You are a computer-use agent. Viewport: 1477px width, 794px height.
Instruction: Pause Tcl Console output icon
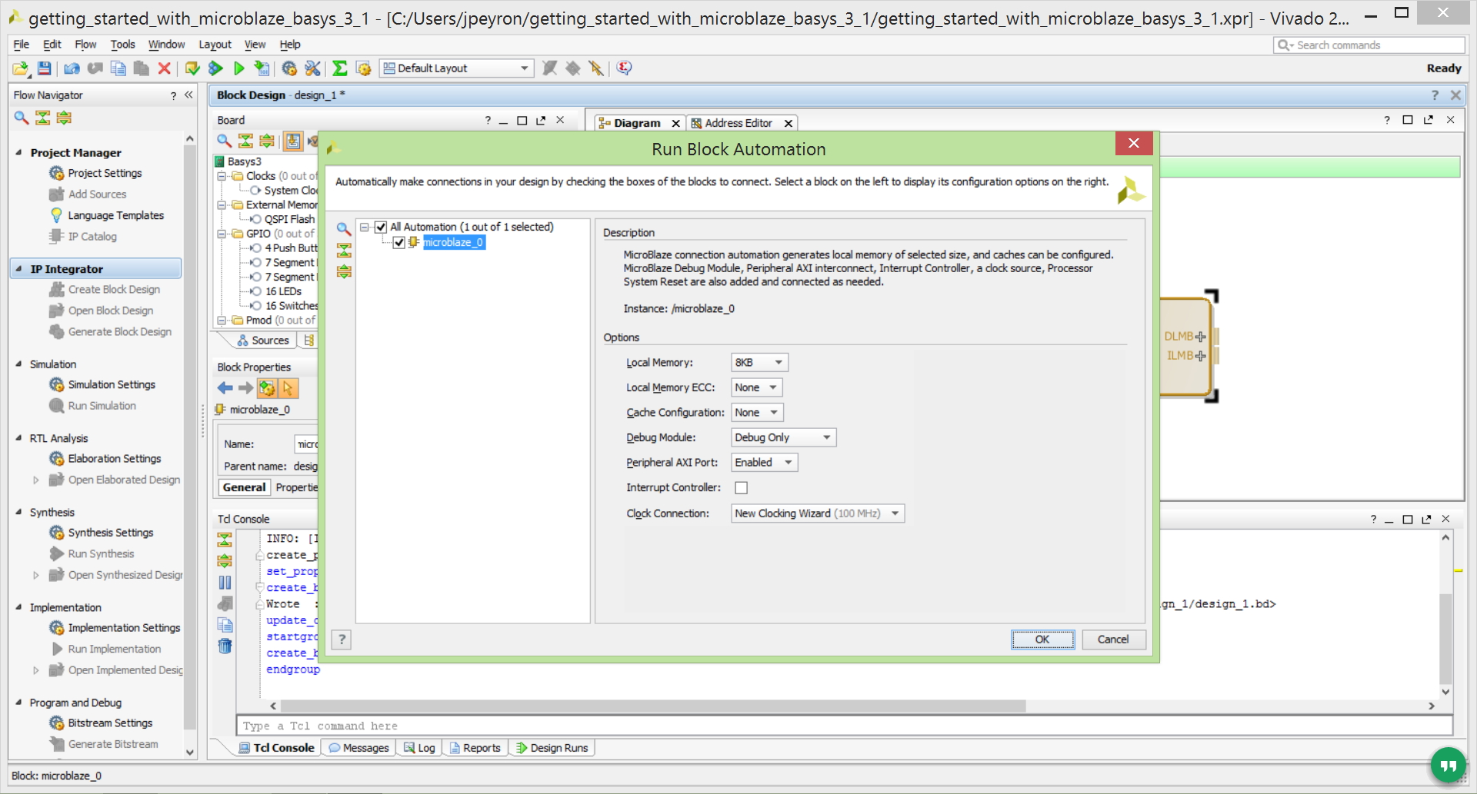(x=225, y=583)
